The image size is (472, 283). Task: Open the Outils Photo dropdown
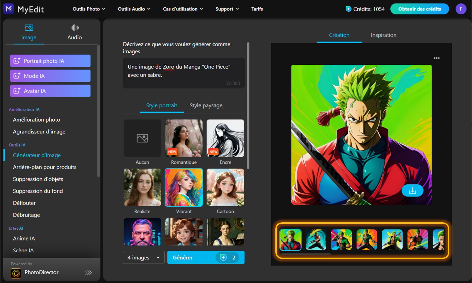[89, 9]
